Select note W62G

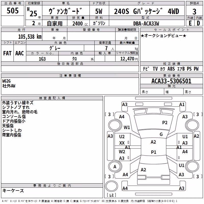tap(6, 81)
